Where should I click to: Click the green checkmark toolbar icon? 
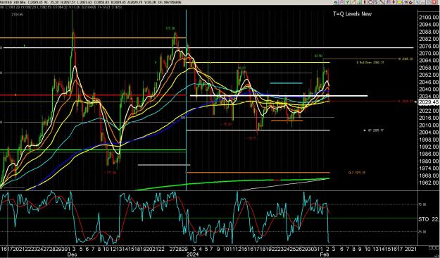click(x=347, y=2)
